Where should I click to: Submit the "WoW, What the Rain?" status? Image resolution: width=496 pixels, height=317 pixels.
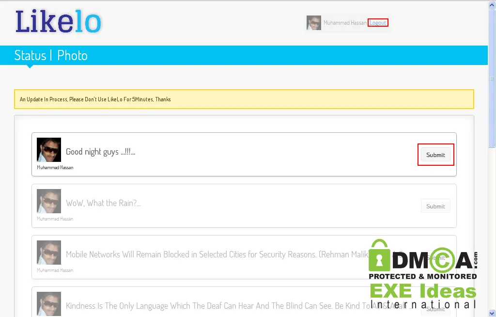coord(435,206)
